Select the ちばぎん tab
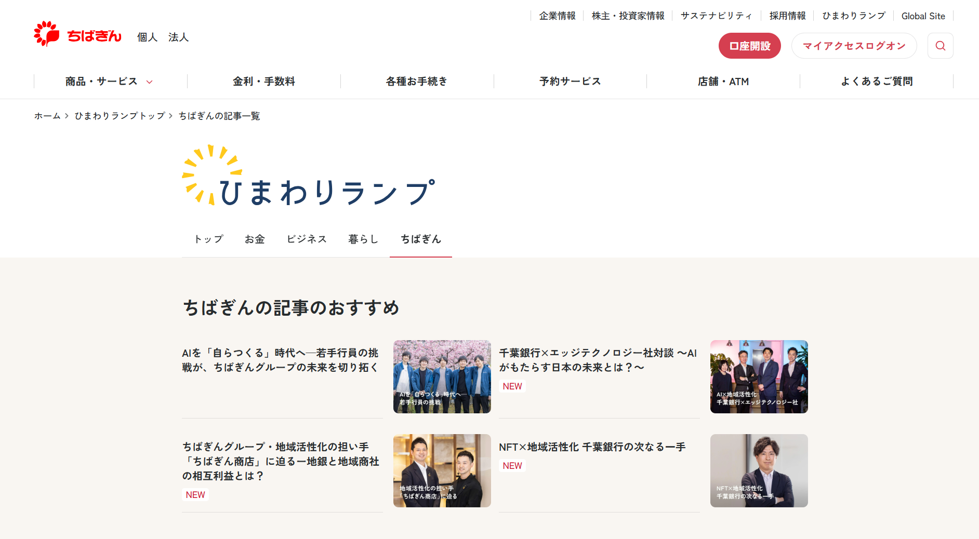 [421, 239]
